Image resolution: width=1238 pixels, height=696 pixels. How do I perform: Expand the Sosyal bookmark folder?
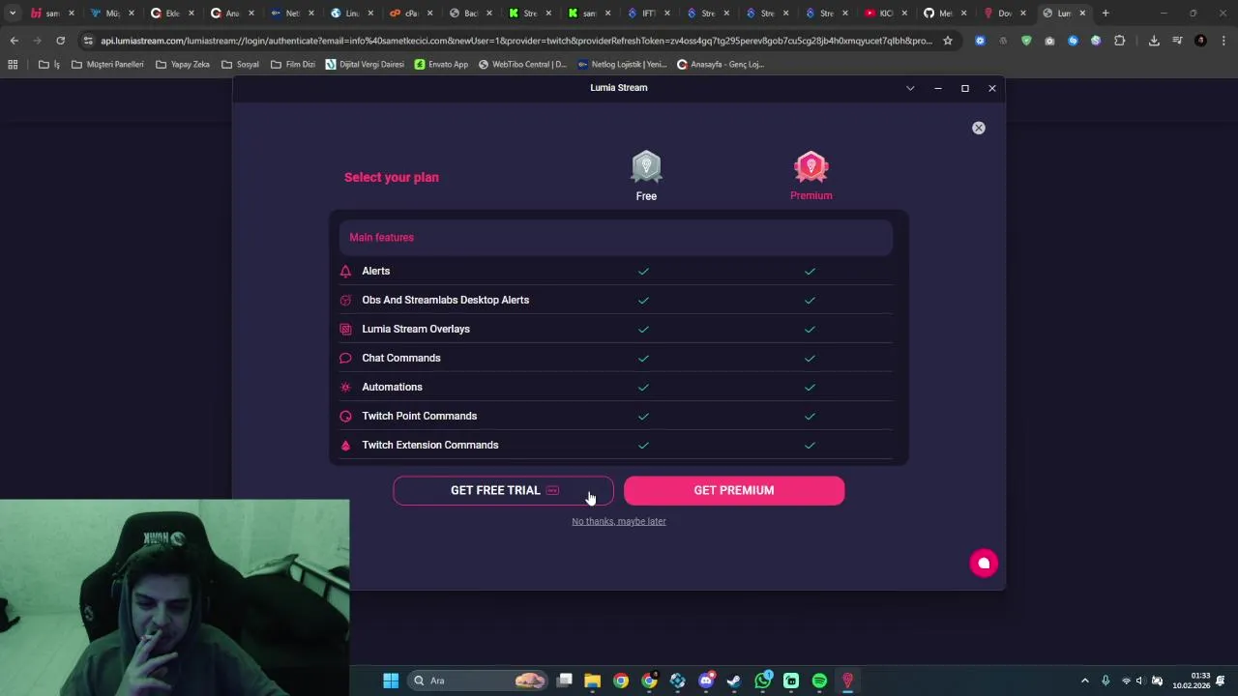[x=240, y=64]
